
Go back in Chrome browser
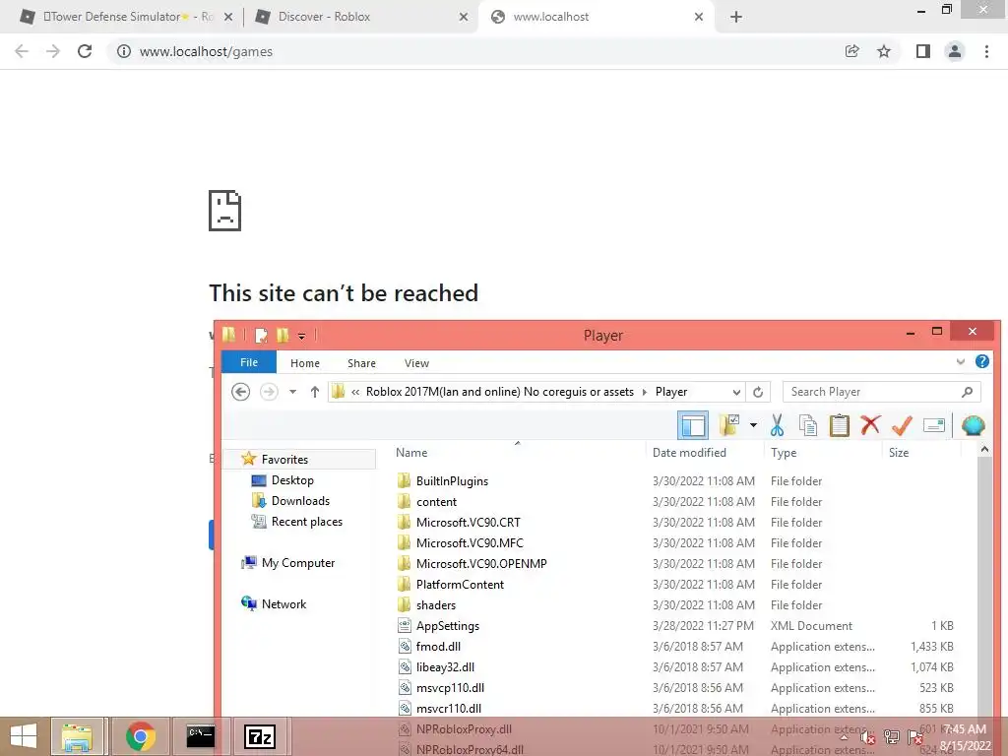22,51
